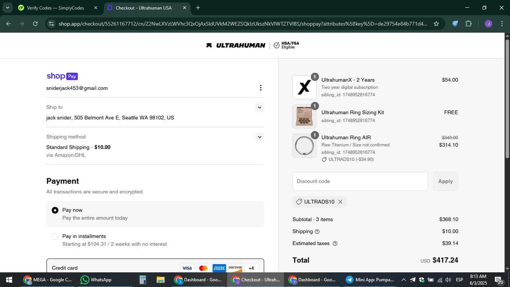Open the tab search dropdown
510x287 pixels.
click(7, 7)
